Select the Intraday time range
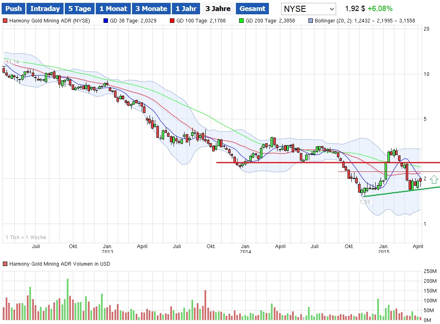The width and height of the screenshot is (440, 324). [45, 9]
